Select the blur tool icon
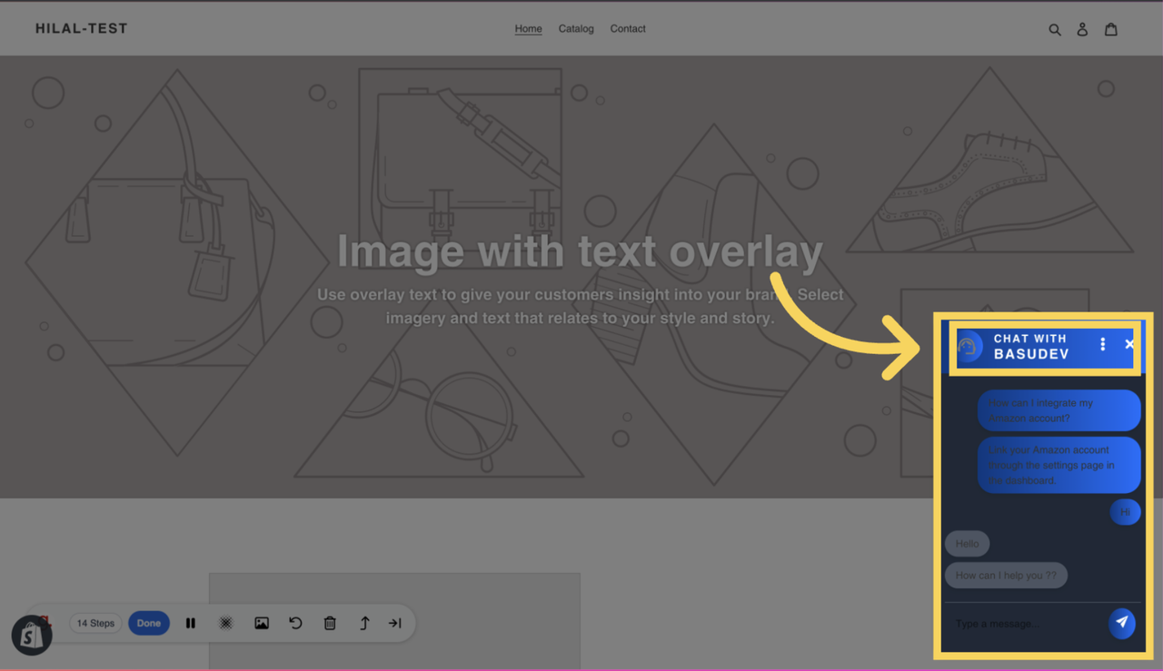The image size is (1163, 671). (x=225, y=623)
